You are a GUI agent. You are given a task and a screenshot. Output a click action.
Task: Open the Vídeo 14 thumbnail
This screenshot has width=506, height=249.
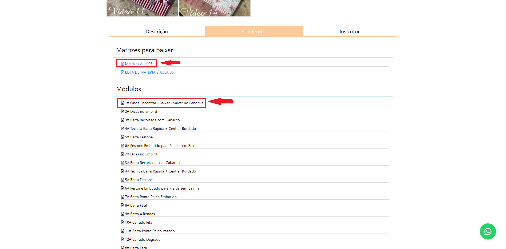coord(215,8)
